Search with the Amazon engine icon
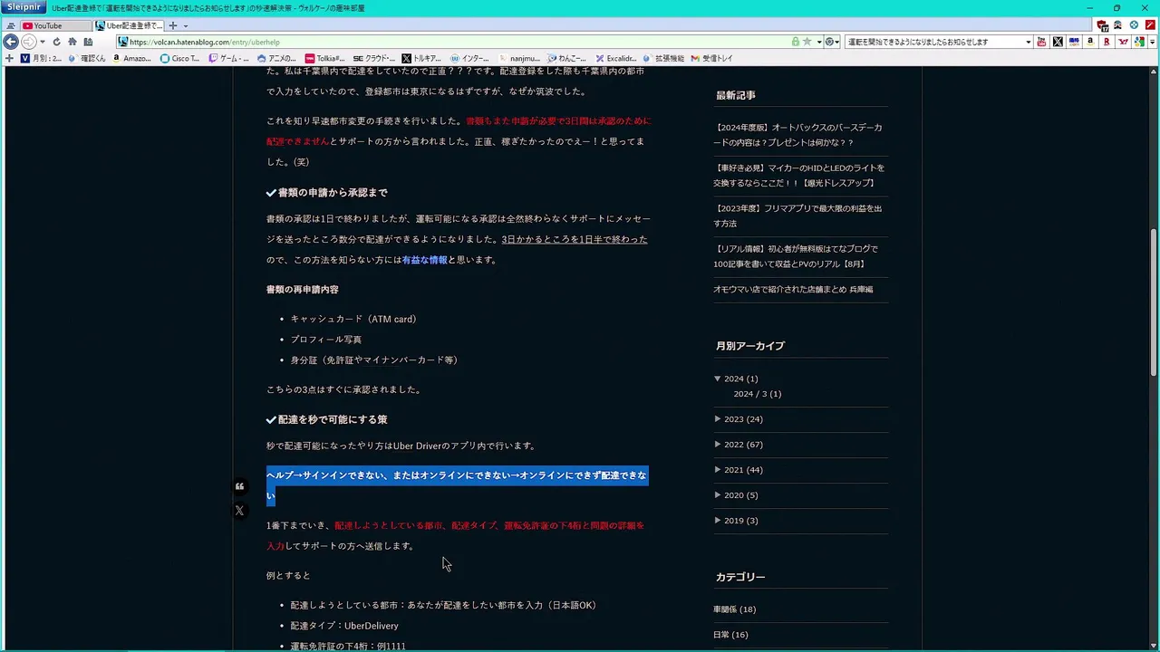 point(1090,42)
